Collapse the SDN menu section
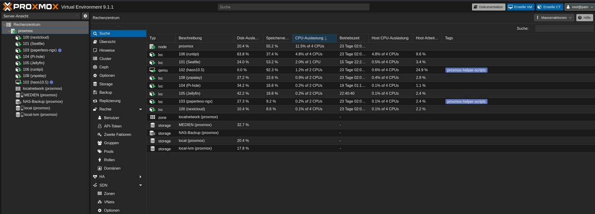 (141, 185)
